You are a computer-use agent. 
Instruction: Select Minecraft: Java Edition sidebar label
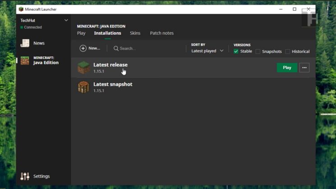click(x=46, y=60)
